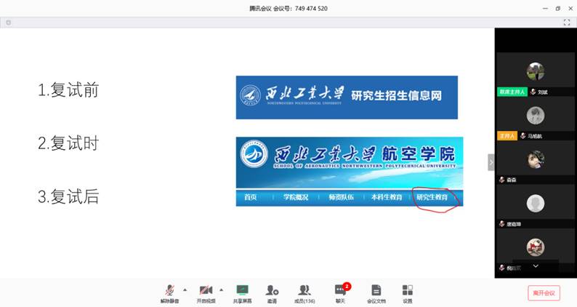Open meeting documents (会议文档)
The width and height of the screenshot is (577, 307).
[376, 292]
